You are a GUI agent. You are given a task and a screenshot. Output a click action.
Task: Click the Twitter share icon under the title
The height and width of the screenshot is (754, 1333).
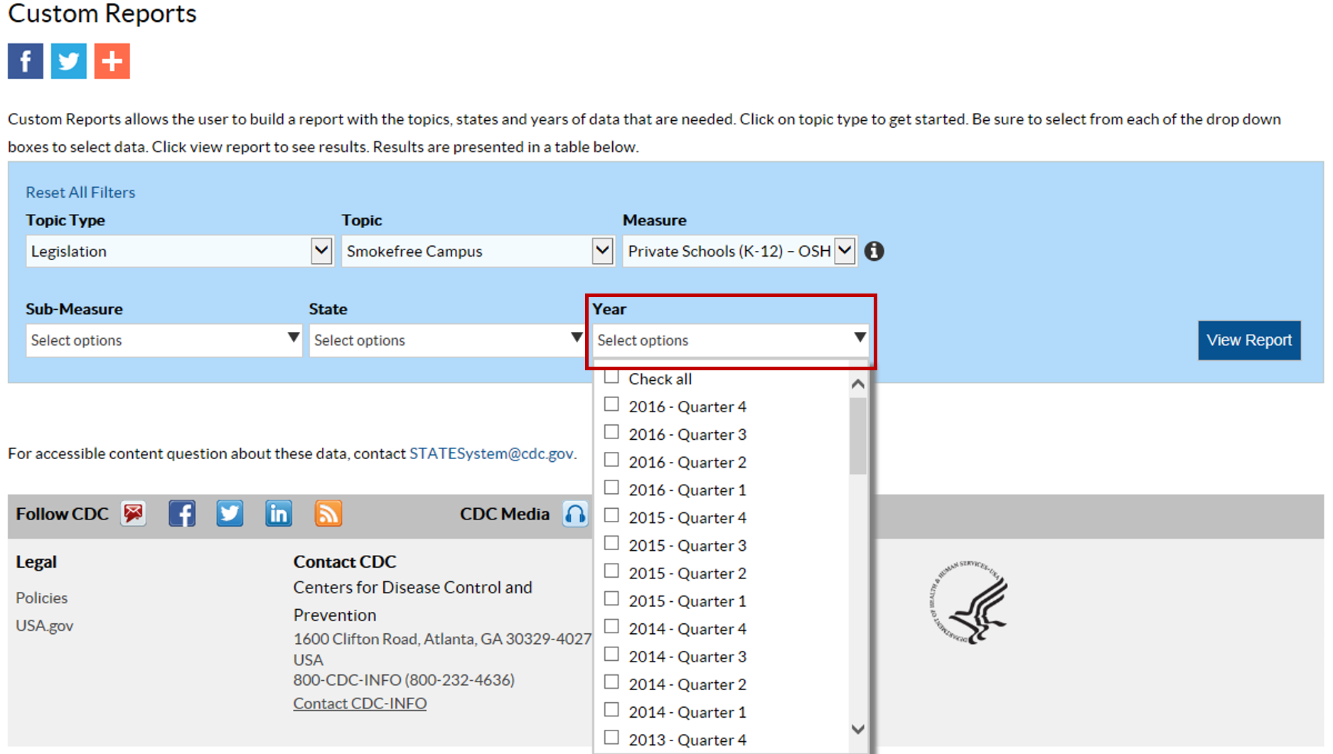tap(69, 61)
